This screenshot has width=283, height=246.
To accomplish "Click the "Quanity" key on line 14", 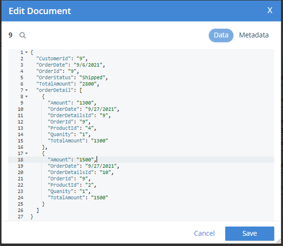I will click(x=61, y=134).
